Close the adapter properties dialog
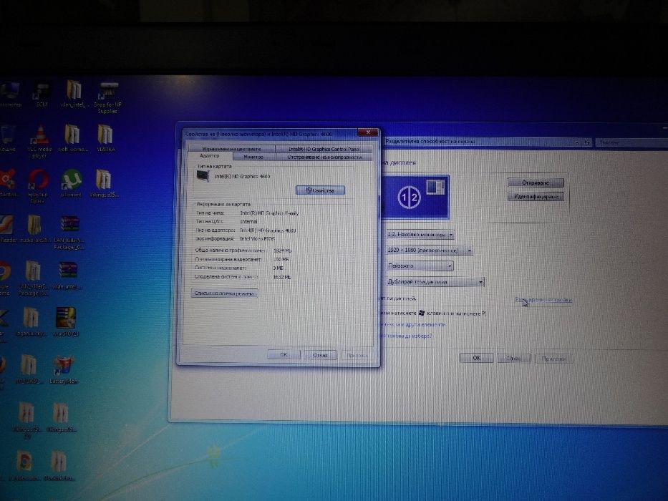This screenshot has height=501, width=668. coord(368,132)
